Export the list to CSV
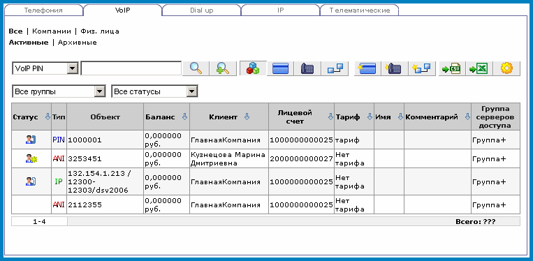The image size is (533, 261). (x=452, y=68)
